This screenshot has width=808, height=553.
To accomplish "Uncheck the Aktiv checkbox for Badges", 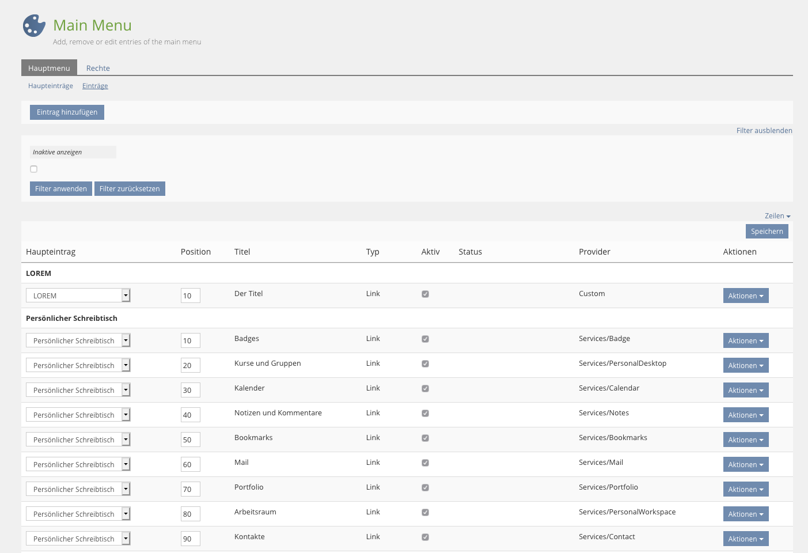I will coord(425,339).
